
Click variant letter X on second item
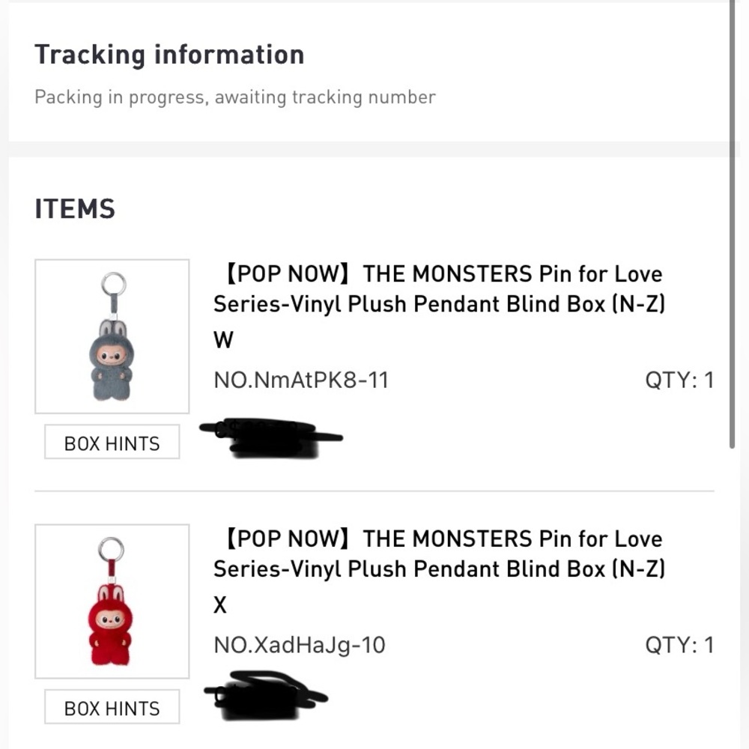[x=219, y=605]
